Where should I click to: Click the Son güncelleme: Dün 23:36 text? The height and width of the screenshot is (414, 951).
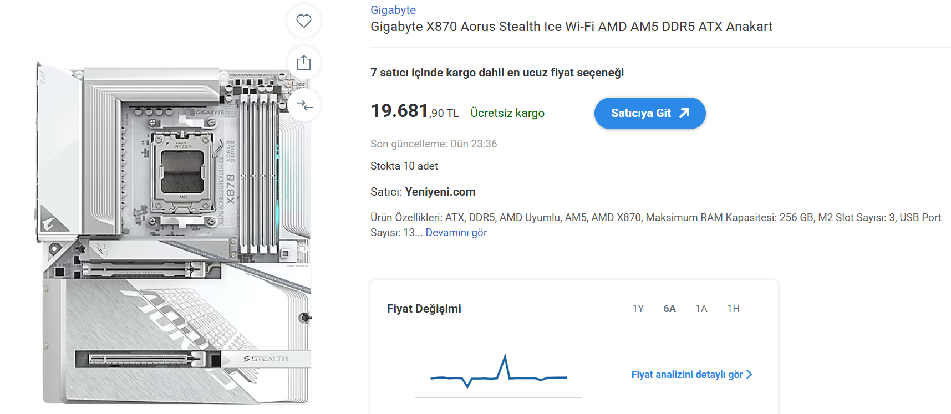[434, 144]
